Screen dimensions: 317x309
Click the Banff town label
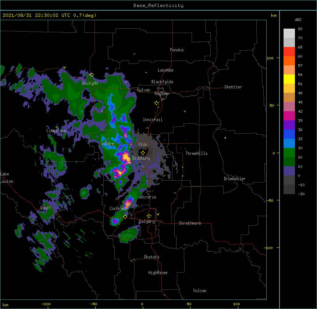[x=46, y=208]
